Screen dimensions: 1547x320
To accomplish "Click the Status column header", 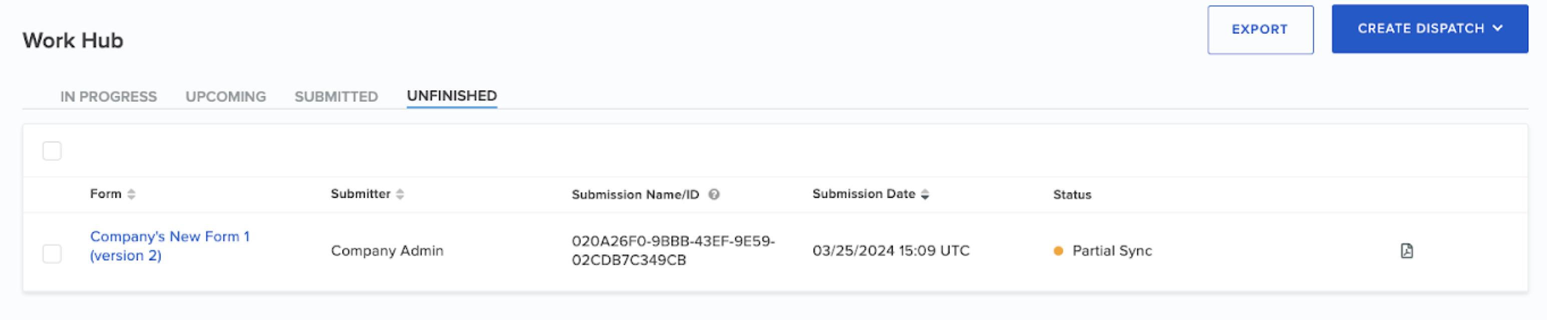I will (1072, 195).
